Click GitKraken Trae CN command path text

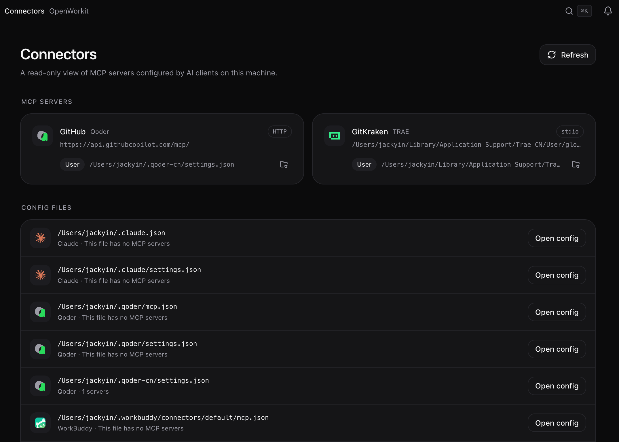point(466,144)
